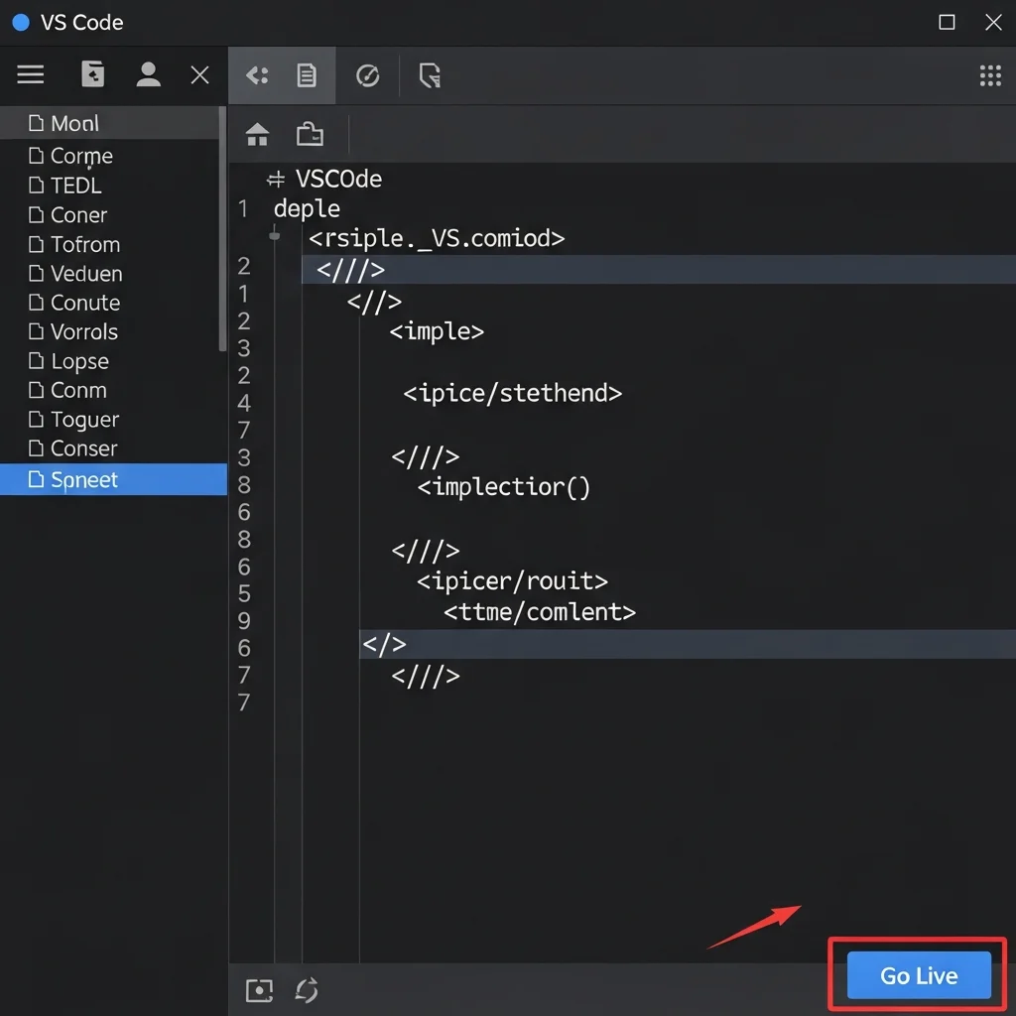Image resolution: width=1016 pixels, height=1016 pixels.
Task: Click the sync icon at the bottom
Action: coord(306,989)
